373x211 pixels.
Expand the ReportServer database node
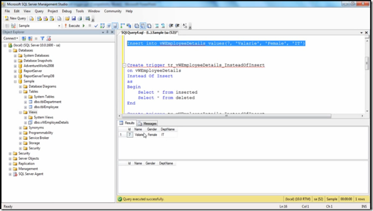click(x=15, y=71)
